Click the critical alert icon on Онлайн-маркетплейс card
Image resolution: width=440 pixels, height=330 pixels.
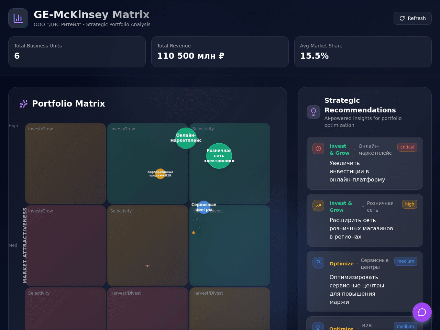318,148
